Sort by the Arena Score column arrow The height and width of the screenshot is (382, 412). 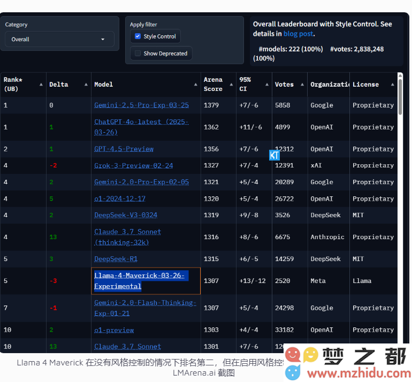click(231, 85)
